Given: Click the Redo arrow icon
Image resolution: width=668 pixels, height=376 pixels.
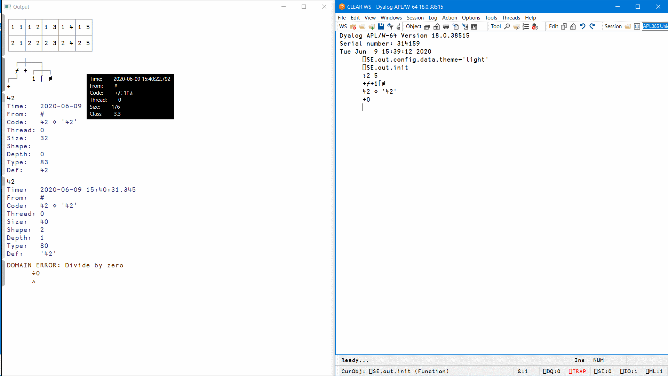Looking at the screenshot, I should pos(592,26).
